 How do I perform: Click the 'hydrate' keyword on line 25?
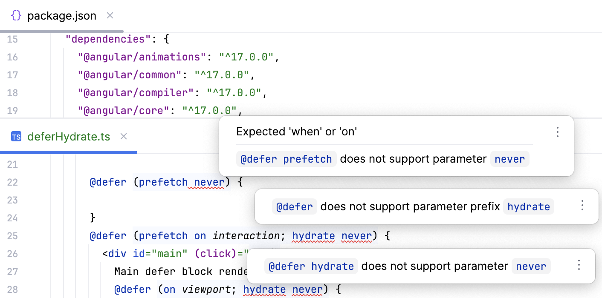(313, 236)
